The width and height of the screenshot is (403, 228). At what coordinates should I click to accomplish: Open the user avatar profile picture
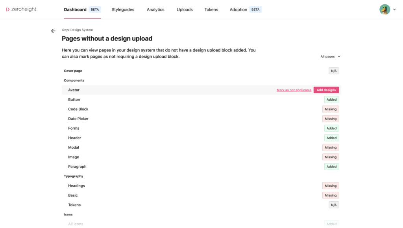pos(385,9)
